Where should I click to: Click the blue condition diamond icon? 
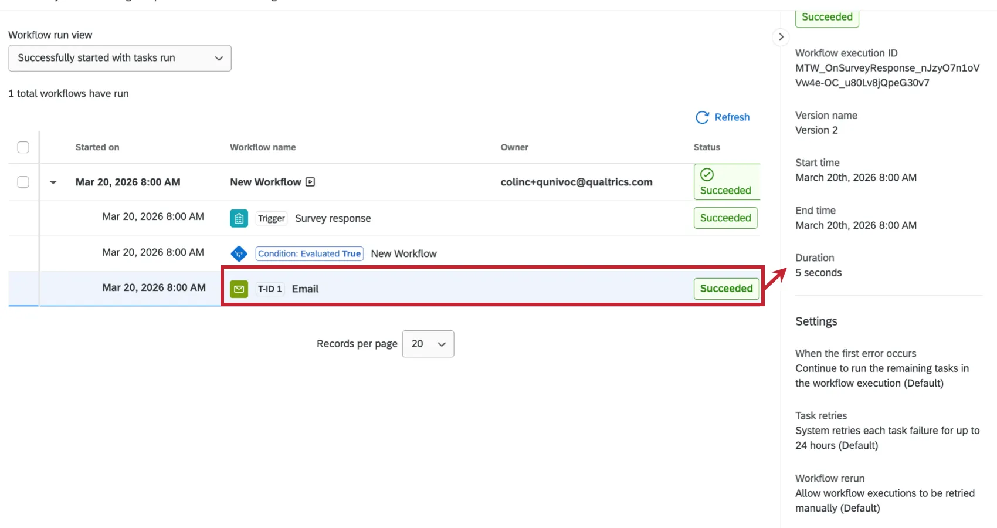[x=239, y=253]
